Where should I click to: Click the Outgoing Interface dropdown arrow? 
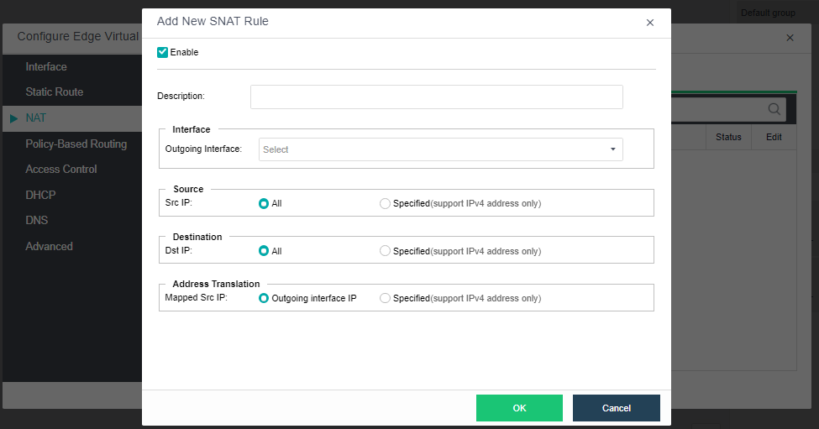(612, 149)
